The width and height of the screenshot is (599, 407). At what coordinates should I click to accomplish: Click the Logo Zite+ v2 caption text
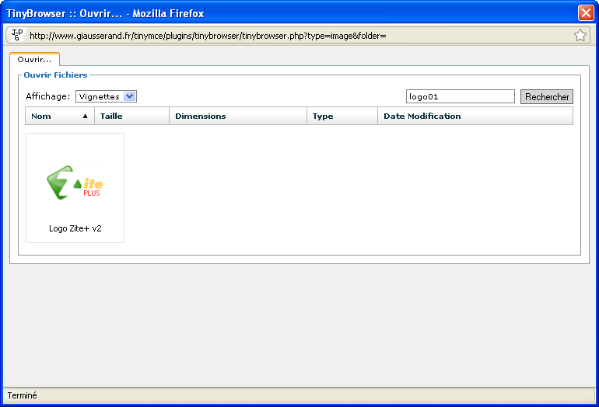pos(75,228)
